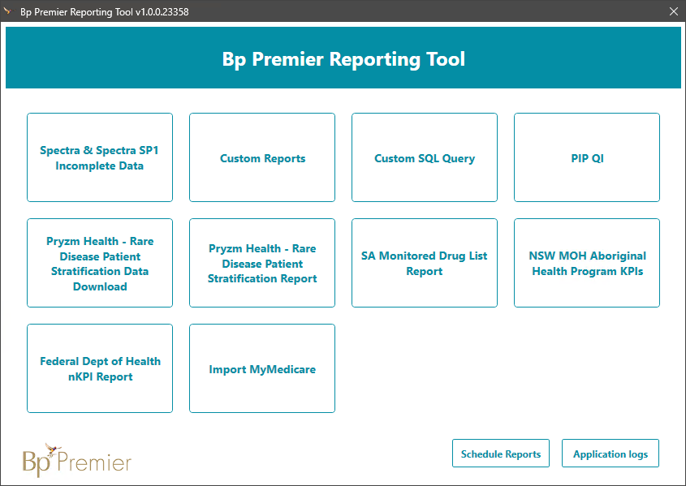Open Pryzm Health Stratification Data Download
The width and height of the screenshot is (686, 486).
pos(100,263)
